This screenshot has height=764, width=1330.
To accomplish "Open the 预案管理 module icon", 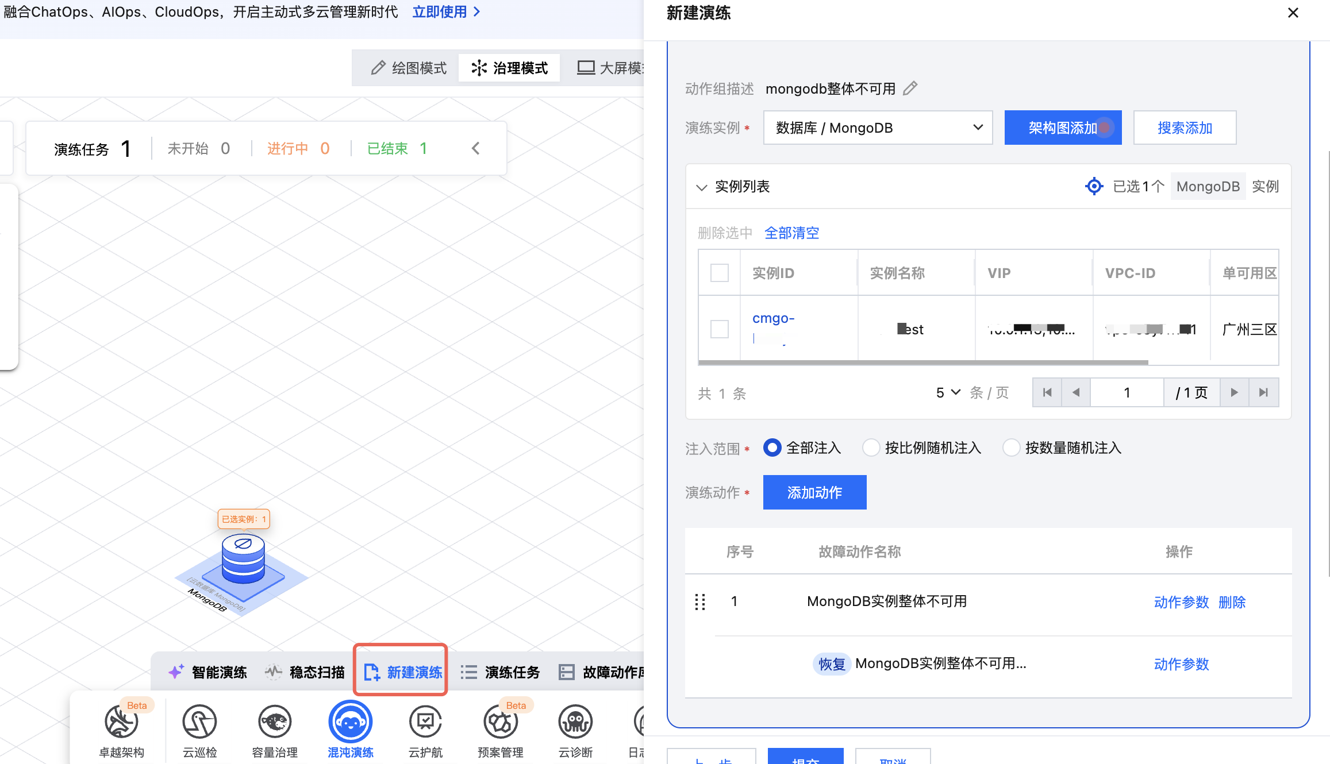I will click(500, 723).
